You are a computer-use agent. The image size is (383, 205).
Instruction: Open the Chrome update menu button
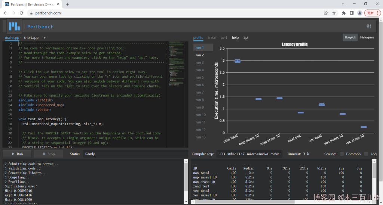pos(372,13)
